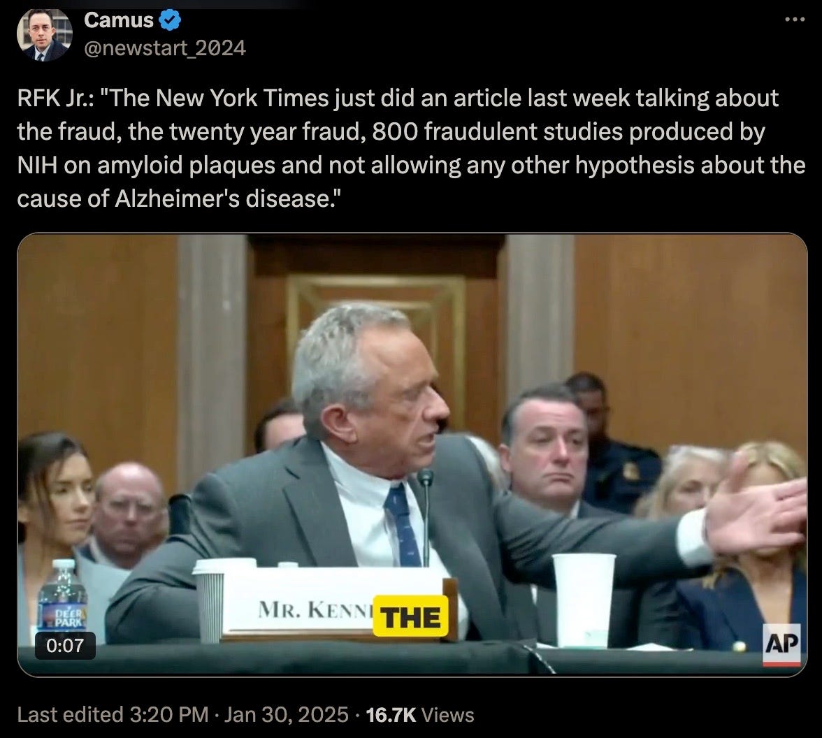Image resolution: width=822 pixels, height=738 pixels.
Task: Open Camus's profile avatar picture
Action: tap(44, 35)
